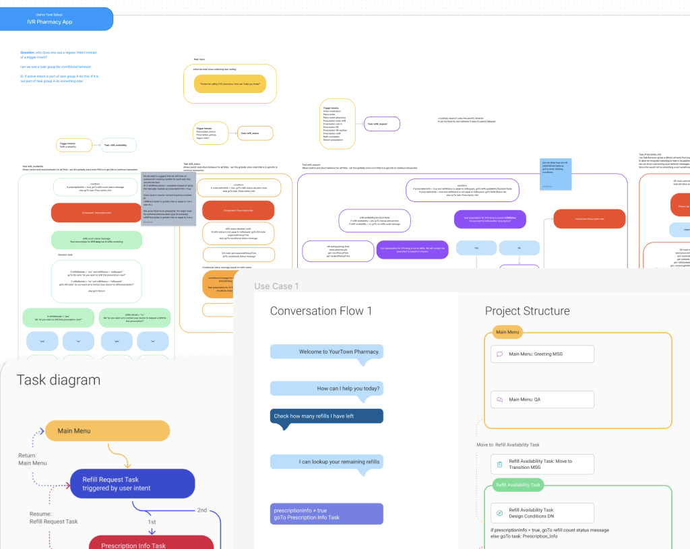Select the 'QA node: get expectedPickupTime' node
This screenshot has width=690, height=549.
(x=239, y=255)
